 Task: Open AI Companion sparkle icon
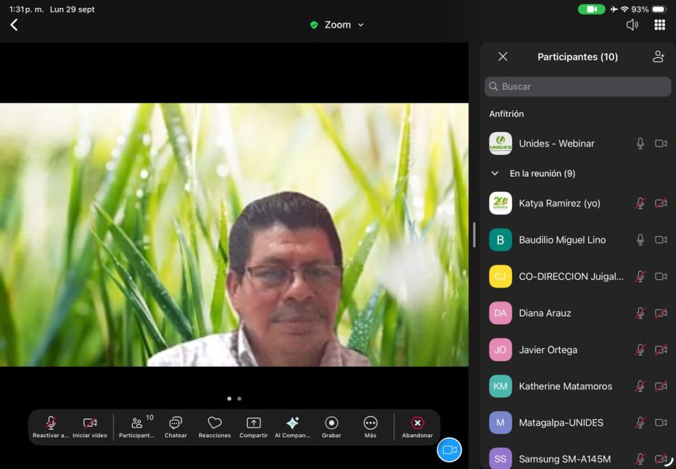[292, 423]
